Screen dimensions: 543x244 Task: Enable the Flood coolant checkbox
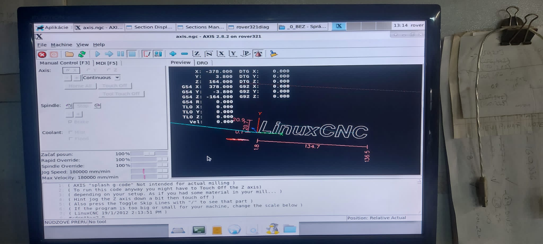pos(71,139)
